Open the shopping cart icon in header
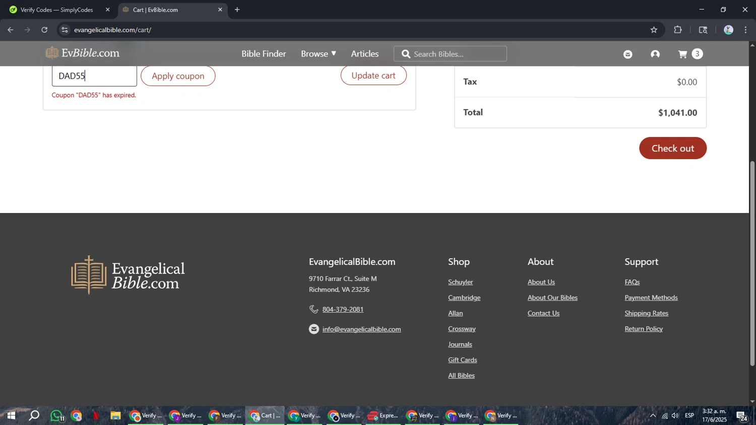The image size is (756, 425). 683,54
